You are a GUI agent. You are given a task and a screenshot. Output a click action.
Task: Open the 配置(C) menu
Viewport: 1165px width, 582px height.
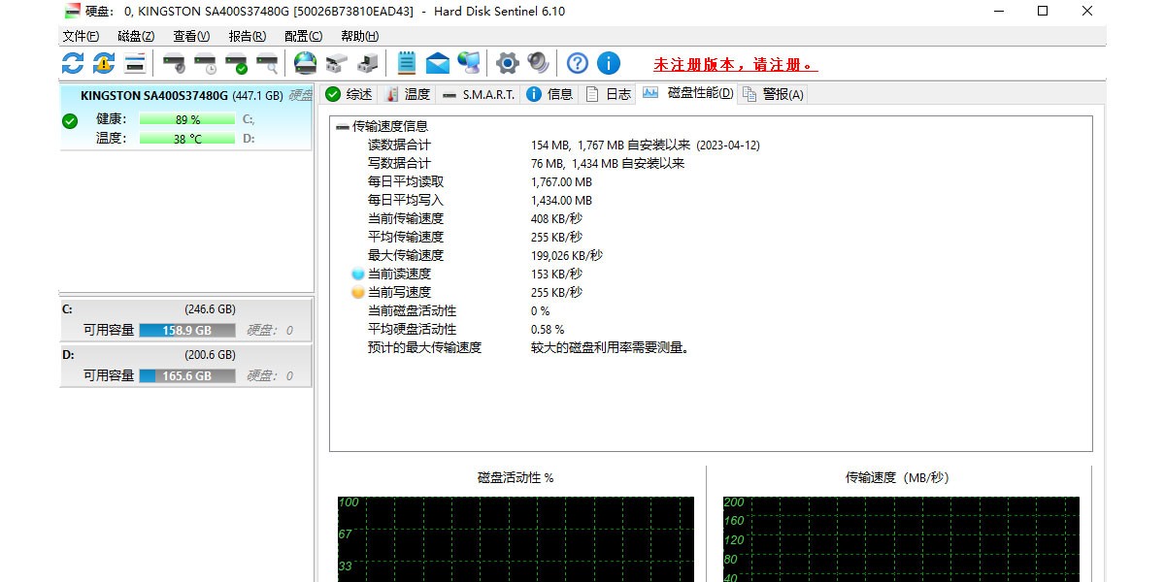303,36
